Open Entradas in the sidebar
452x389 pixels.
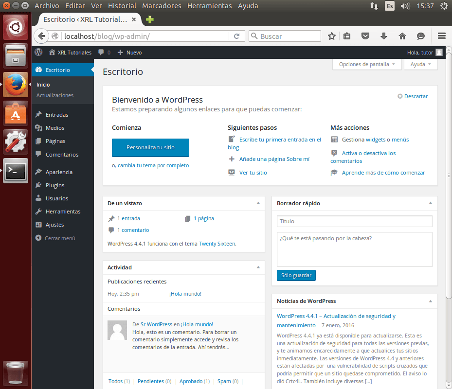click(x=57, y=115)
